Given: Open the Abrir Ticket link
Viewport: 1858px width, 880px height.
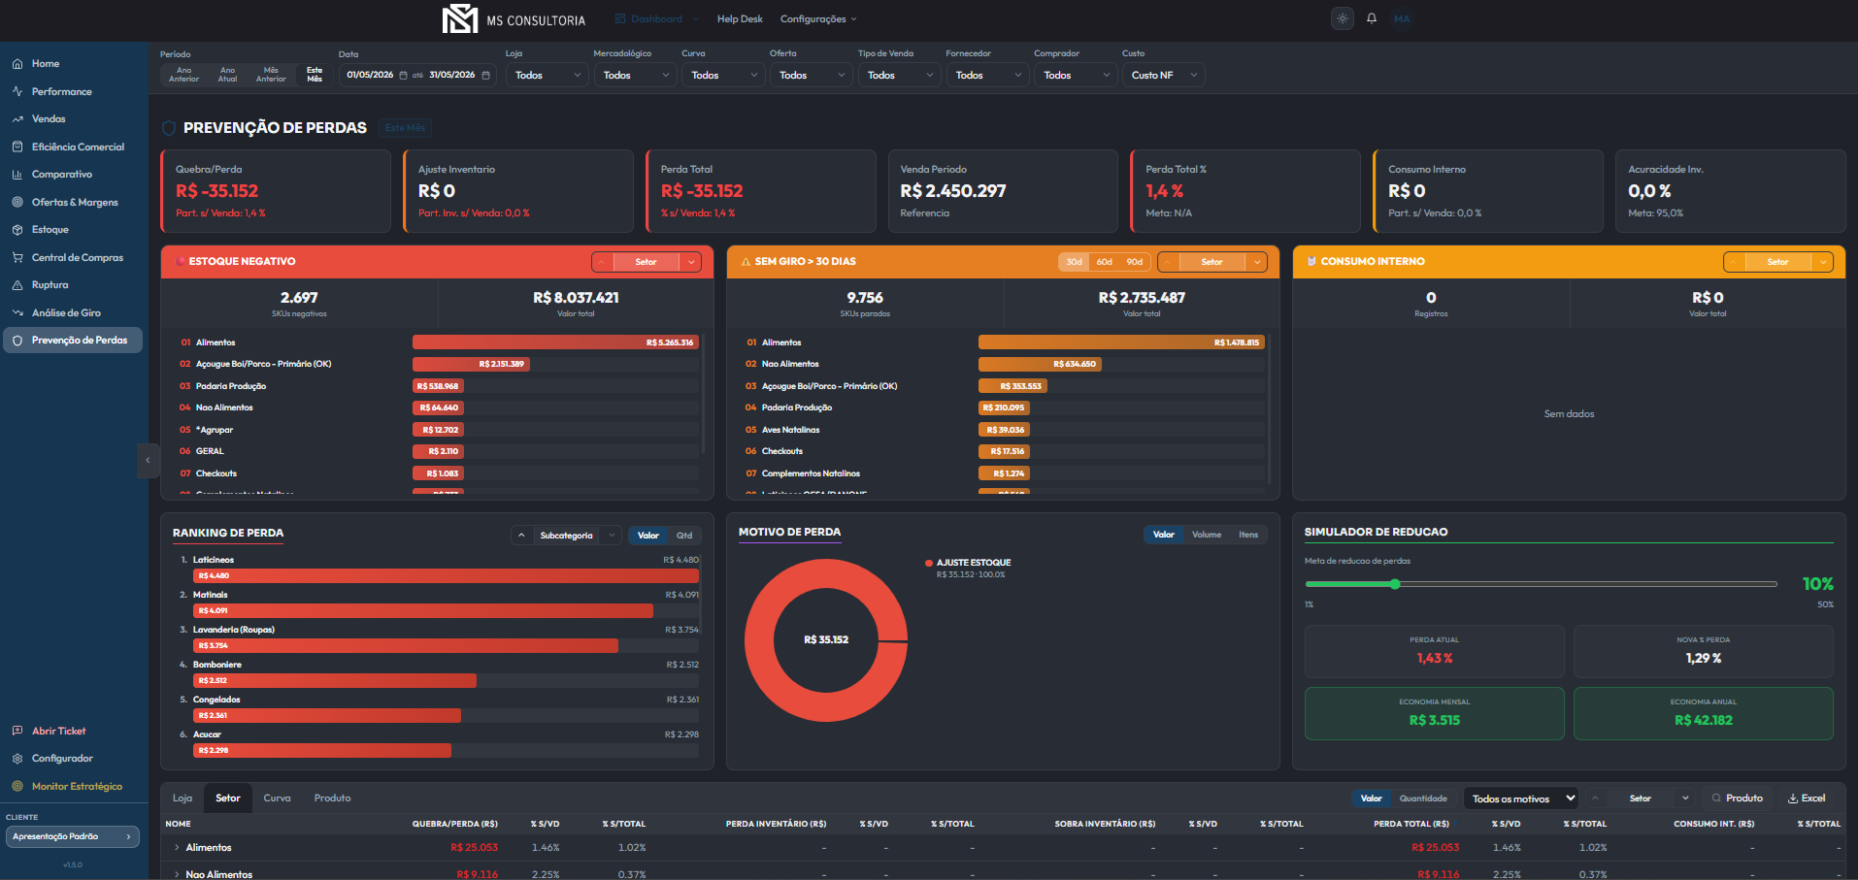Looking at the screenshot, I should point(58,732).
